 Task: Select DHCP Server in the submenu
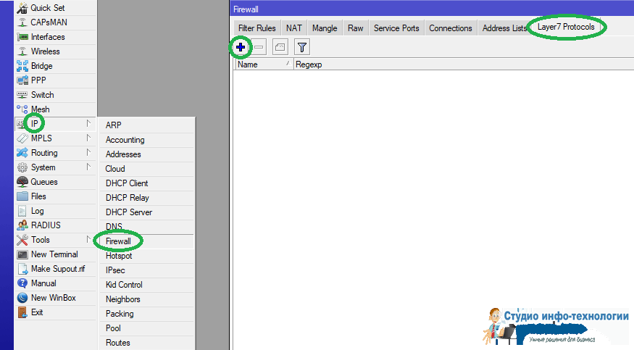tap(129, 212)
